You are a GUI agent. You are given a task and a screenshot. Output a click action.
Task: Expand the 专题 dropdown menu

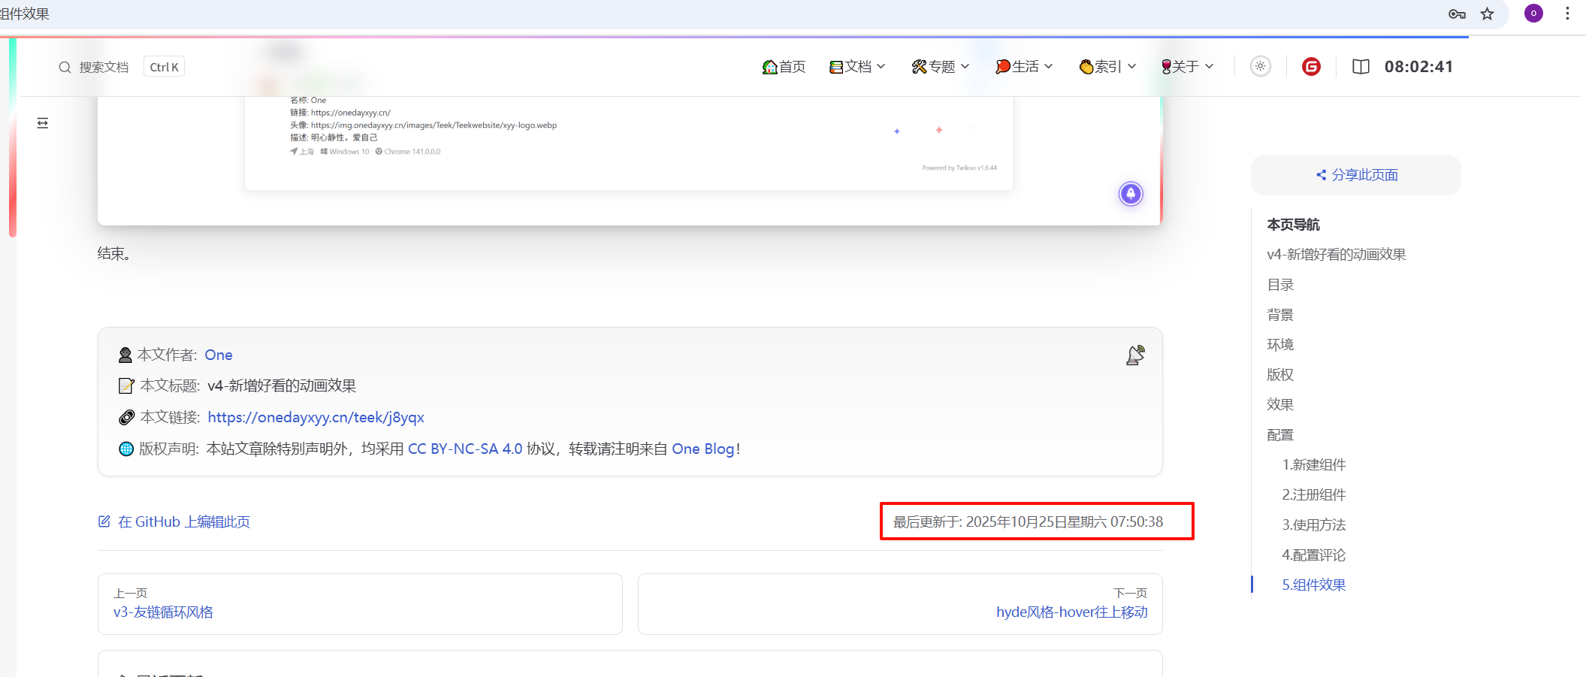coord(940,67)
